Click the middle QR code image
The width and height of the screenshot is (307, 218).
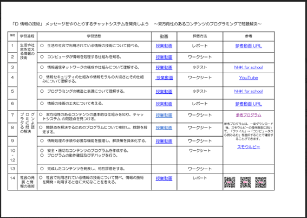point(245,182)
